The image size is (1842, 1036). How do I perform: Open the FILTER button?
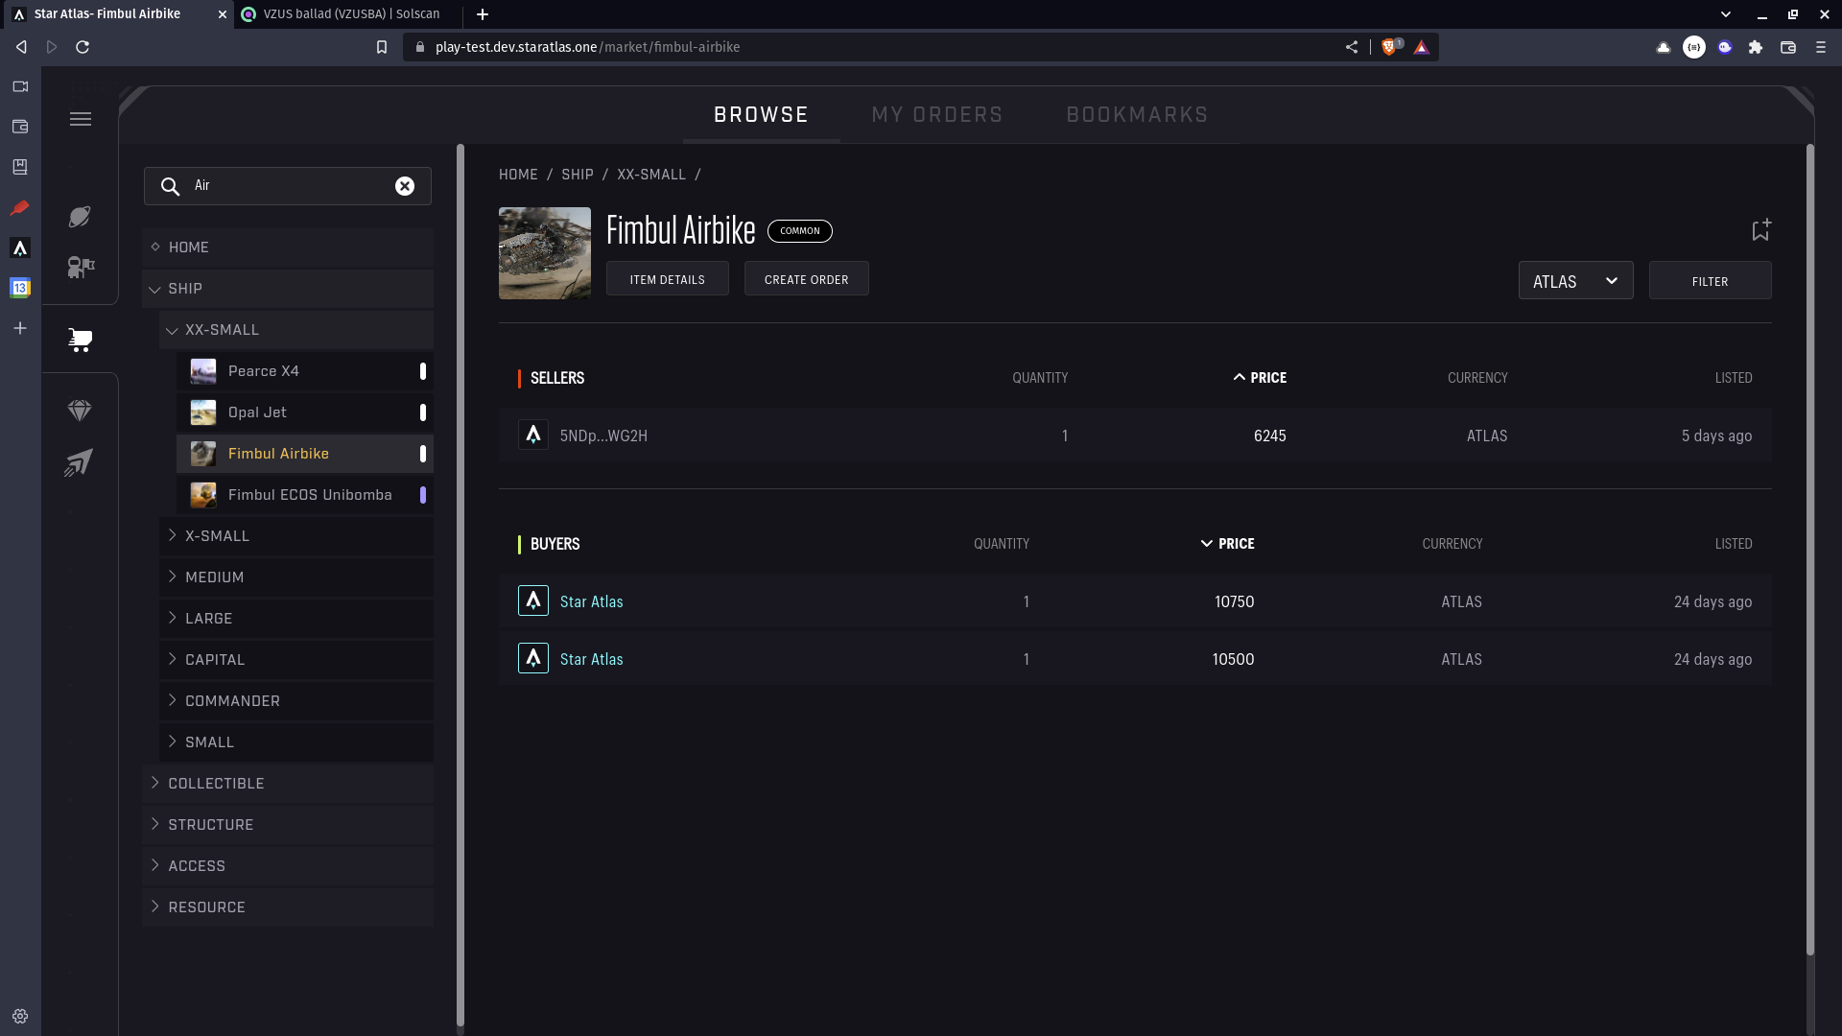point(1710,281)
